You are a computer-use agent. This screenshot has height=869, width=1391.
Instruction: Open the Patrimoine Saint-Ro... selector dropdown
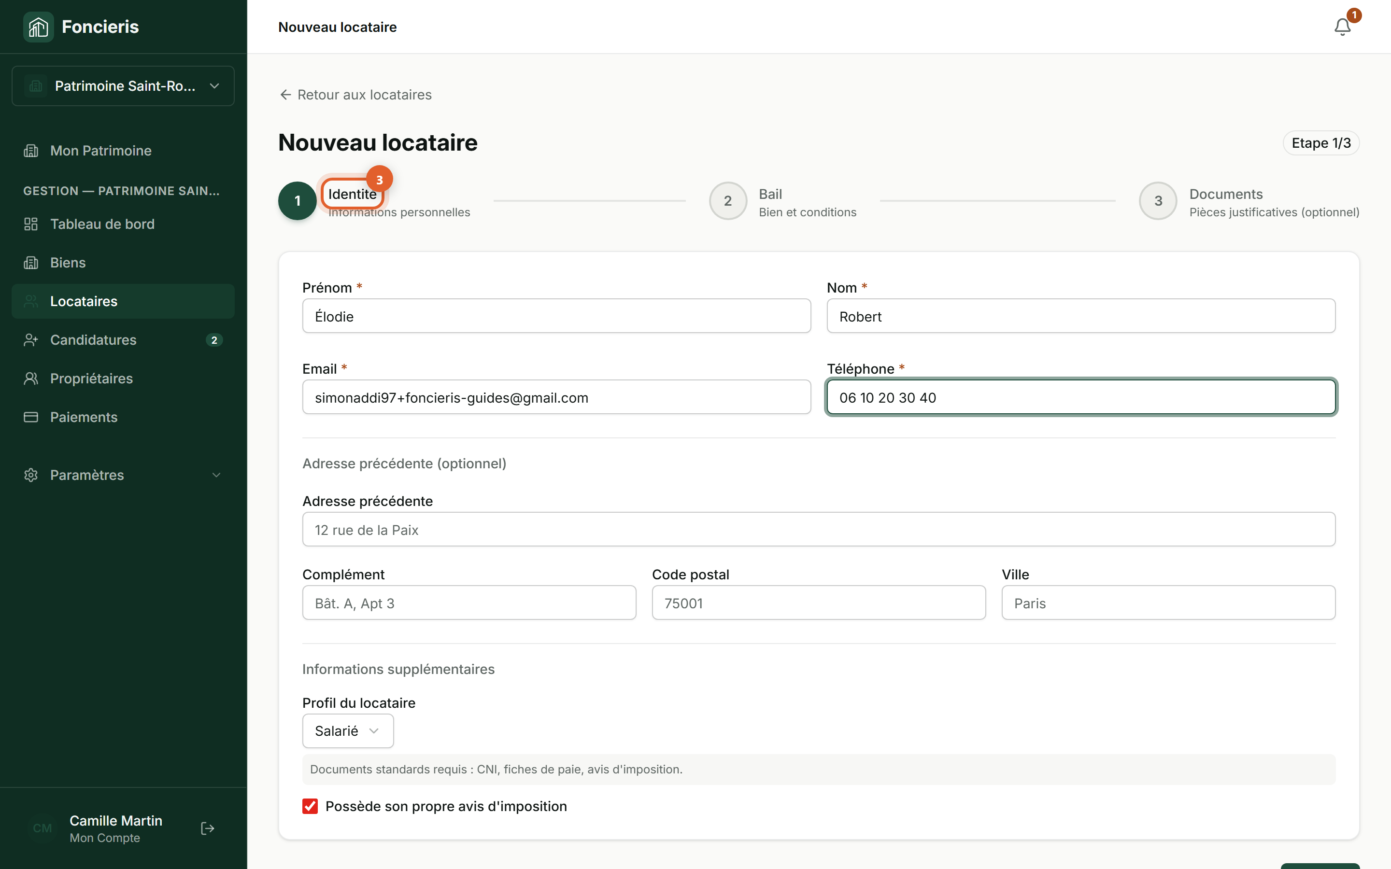click(123, 86)
